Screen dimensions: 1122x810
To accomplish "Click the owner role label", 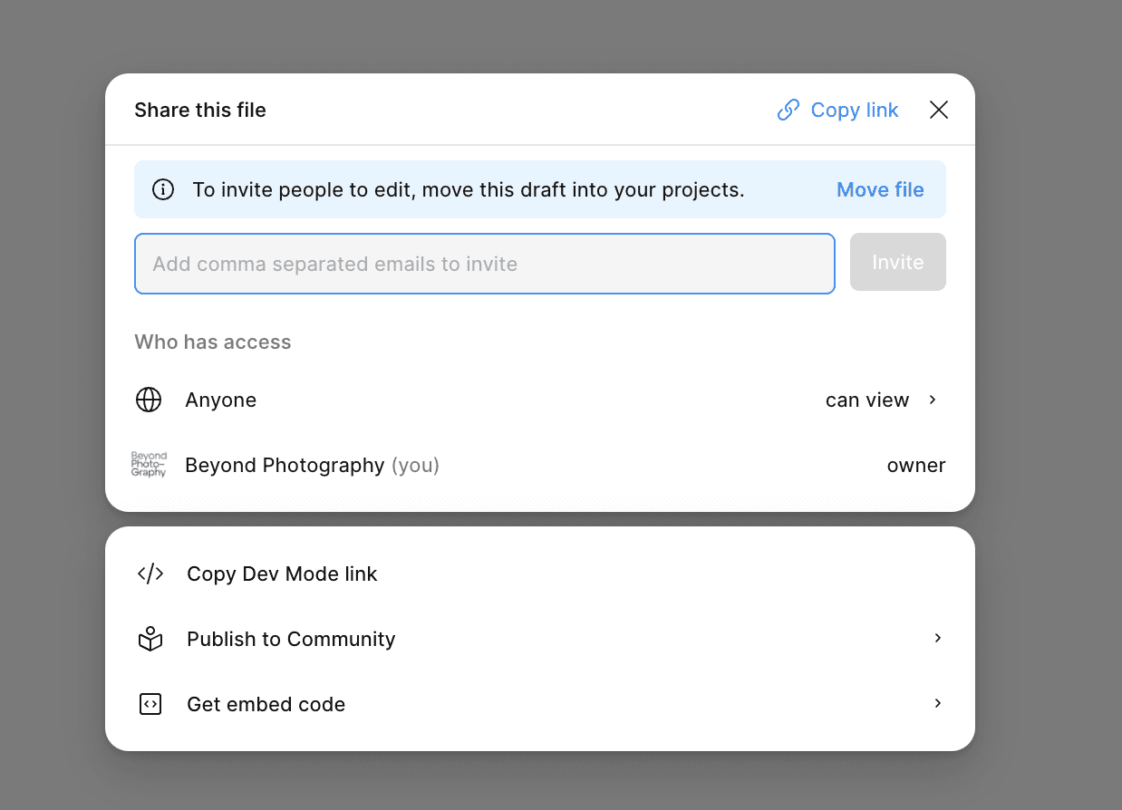I will tap(915, 466).
